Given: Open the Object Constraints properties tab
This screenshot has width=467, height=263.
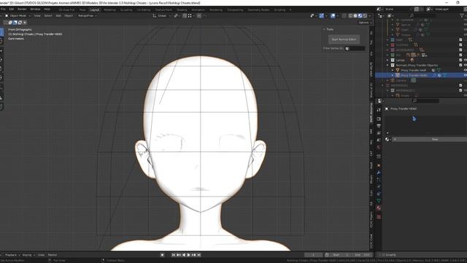Looking at the screenshot, I should point(379,194).
